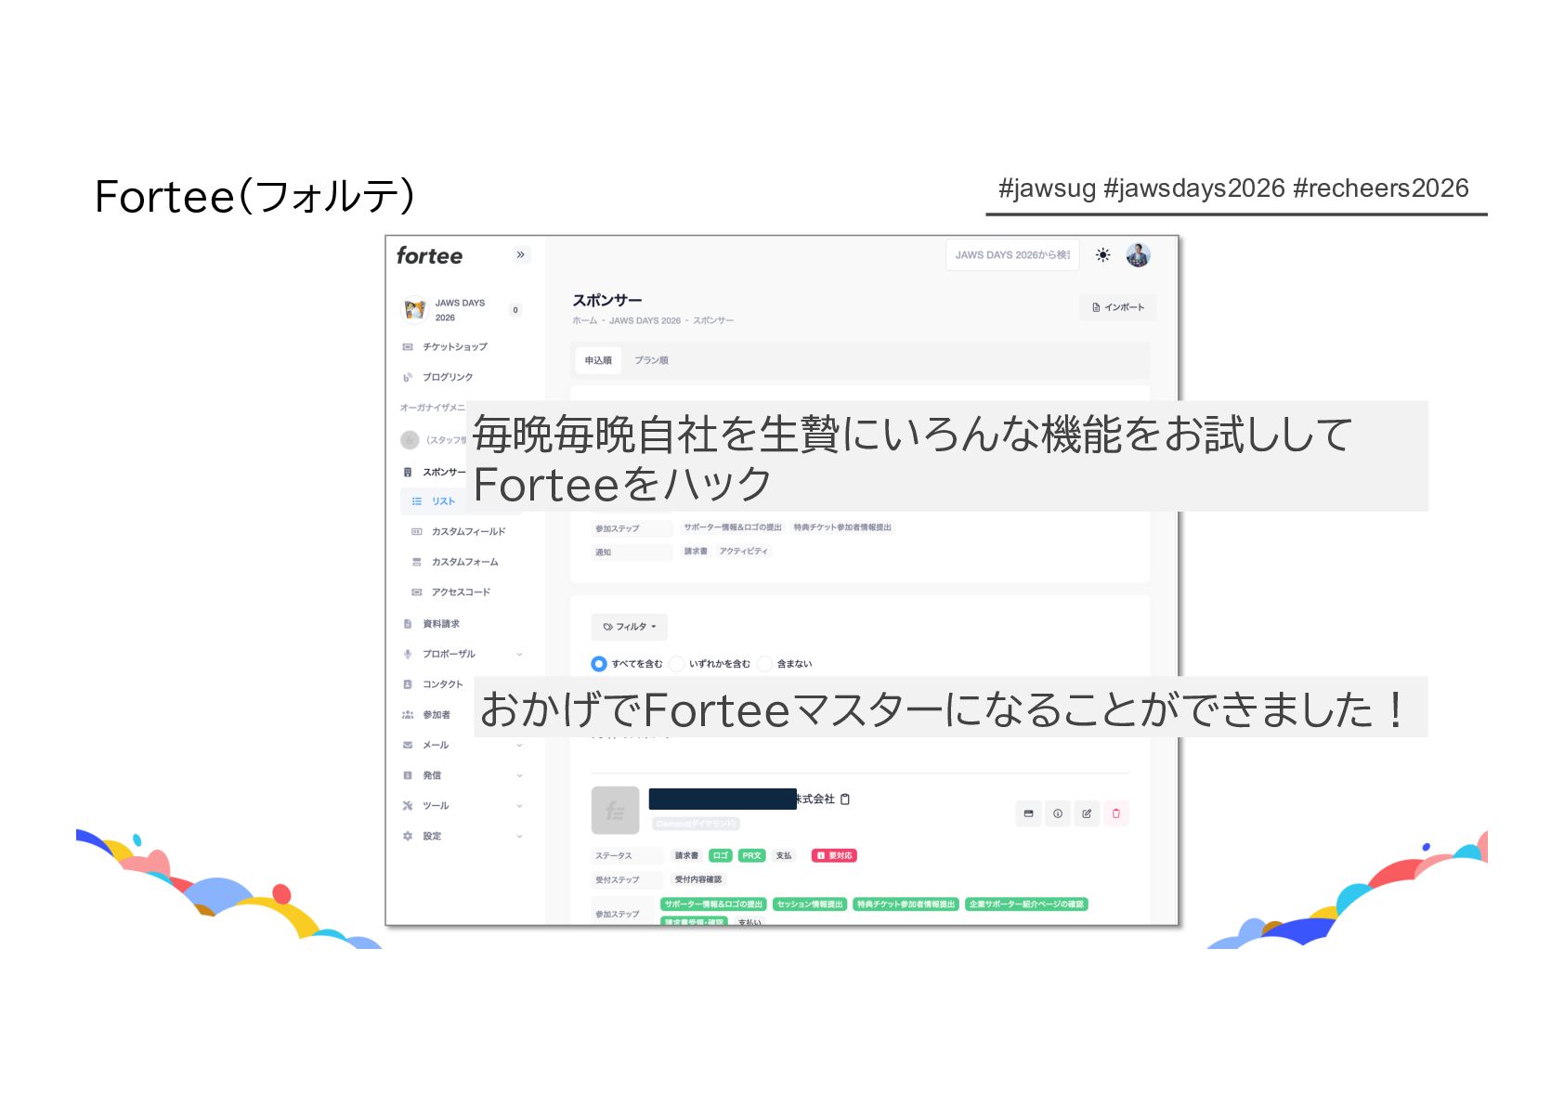Viewport: 1564px width, 1105px height.
Task: Open the JAWS DAYS 2026 event avatar
Action: point(414,309)
